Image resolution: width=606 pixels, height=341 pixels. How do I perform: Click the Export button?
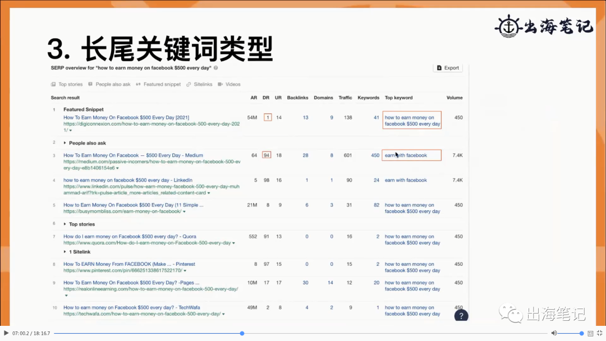click(x=448, y=68)
